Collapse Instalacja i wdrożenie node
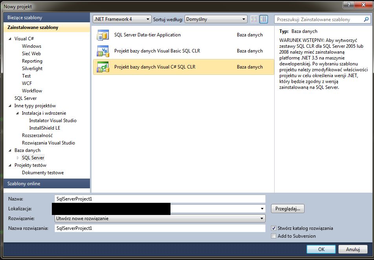 click(x=17, y=113)
